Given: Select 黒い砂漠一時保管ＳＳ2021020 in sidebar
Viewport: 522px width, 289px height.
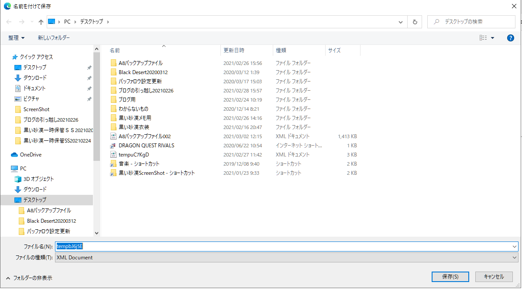Looking at the screenshot, I should tap(58, 130).
